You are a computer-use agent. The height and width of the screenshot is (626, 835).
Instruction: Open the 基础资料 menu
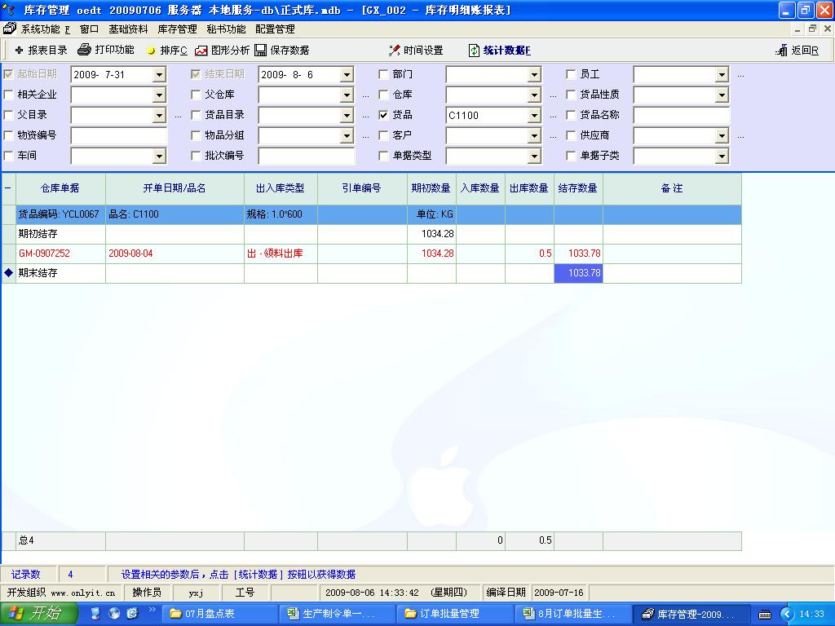click(128, 29)
